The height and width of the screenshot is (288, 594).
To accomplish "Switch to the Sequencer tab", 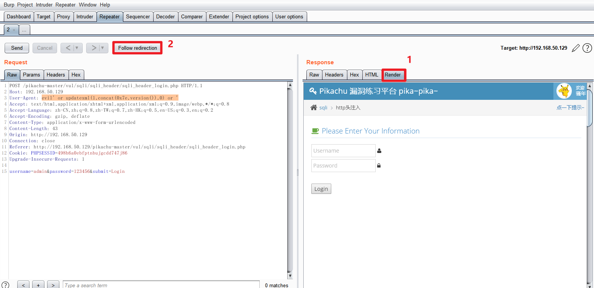I will [x=138, y=16].
